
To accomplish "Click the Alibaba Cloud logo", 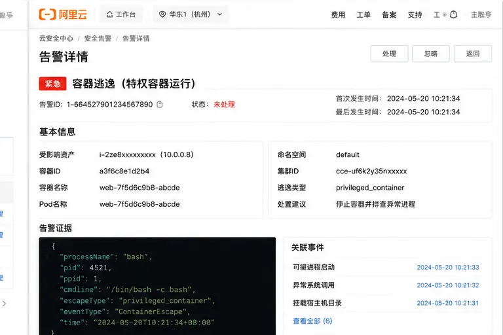I will [63, 14].
